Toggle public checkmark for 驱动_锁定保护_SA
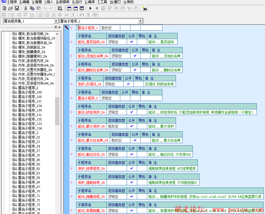The height and width of the screenshot is (214, 265). [132, 112]
